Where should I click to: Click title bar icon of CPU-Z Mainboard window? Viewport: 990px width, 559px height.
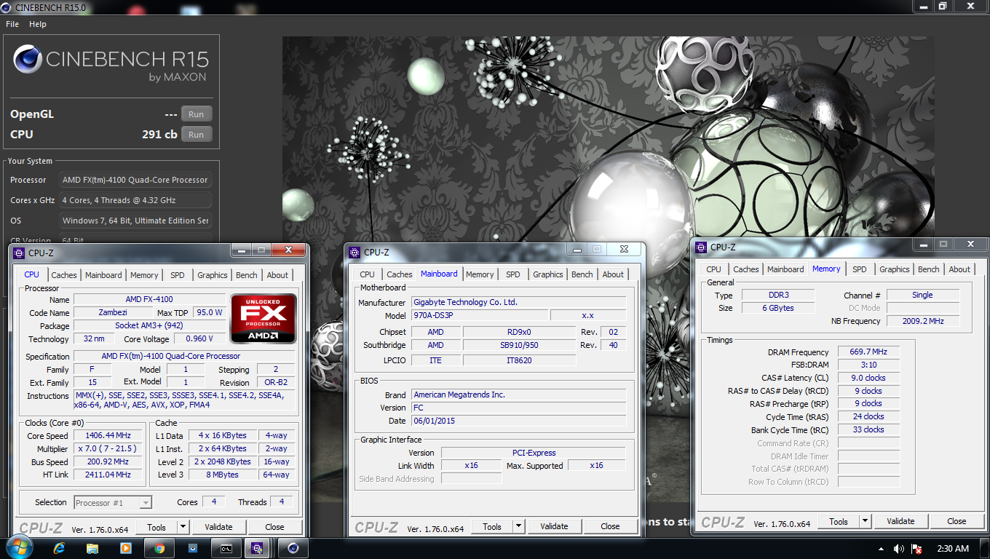(x=355, y=253)
